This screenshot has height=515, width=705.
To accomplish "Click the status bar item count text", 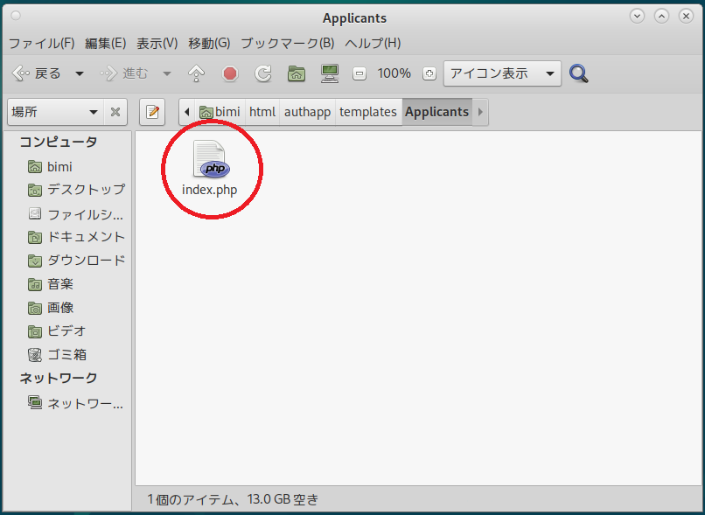I will (233, 499).
